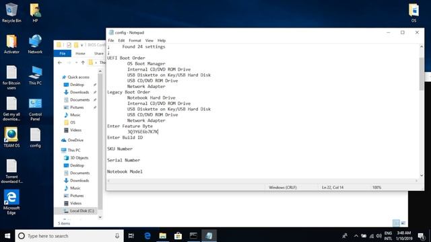Open the HP folder desktop icon
The width and height of the screenshot is (431, 242).
coord(35,13)
